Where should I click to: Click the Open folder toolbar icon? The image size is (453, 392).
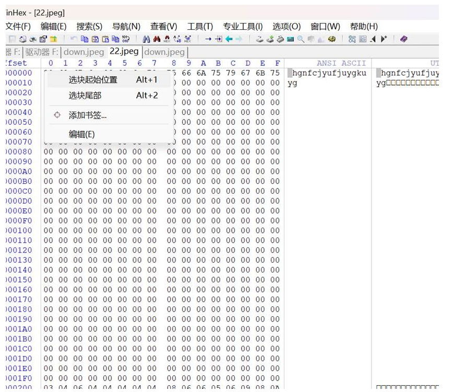(53, 39)
